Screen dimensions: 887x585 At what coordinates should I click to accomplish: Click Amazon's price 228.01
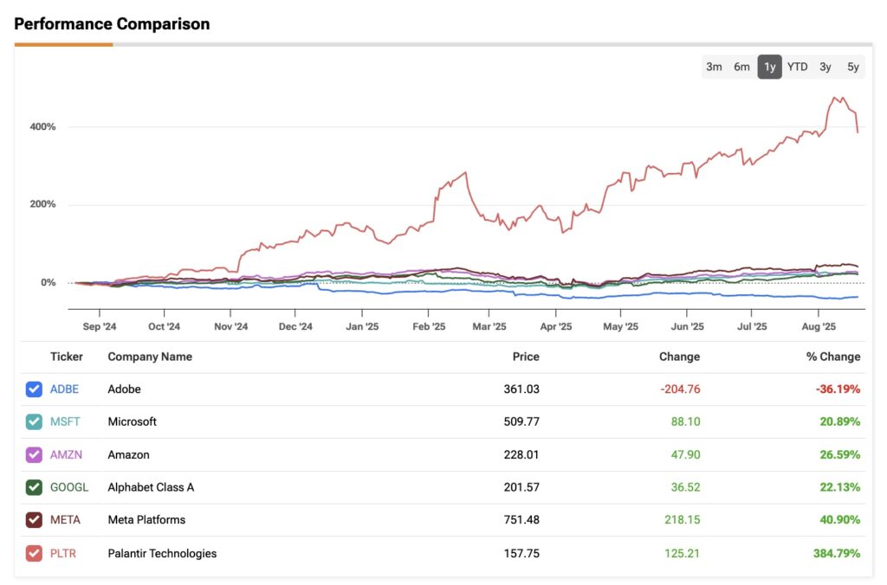coord(521,454)
